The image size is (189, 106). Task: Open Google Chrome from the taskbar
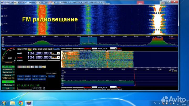(x=21, y=103)
